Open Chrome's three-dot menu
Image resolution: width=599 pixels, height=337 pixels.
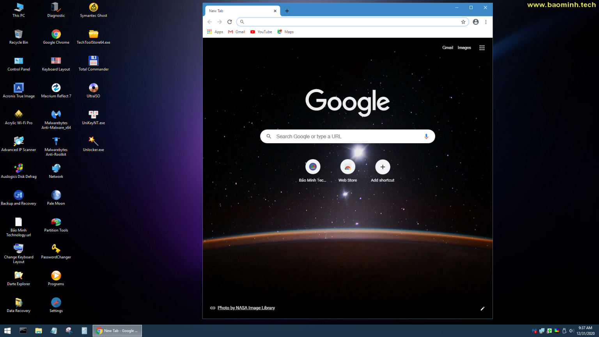(x=486, y=22)
